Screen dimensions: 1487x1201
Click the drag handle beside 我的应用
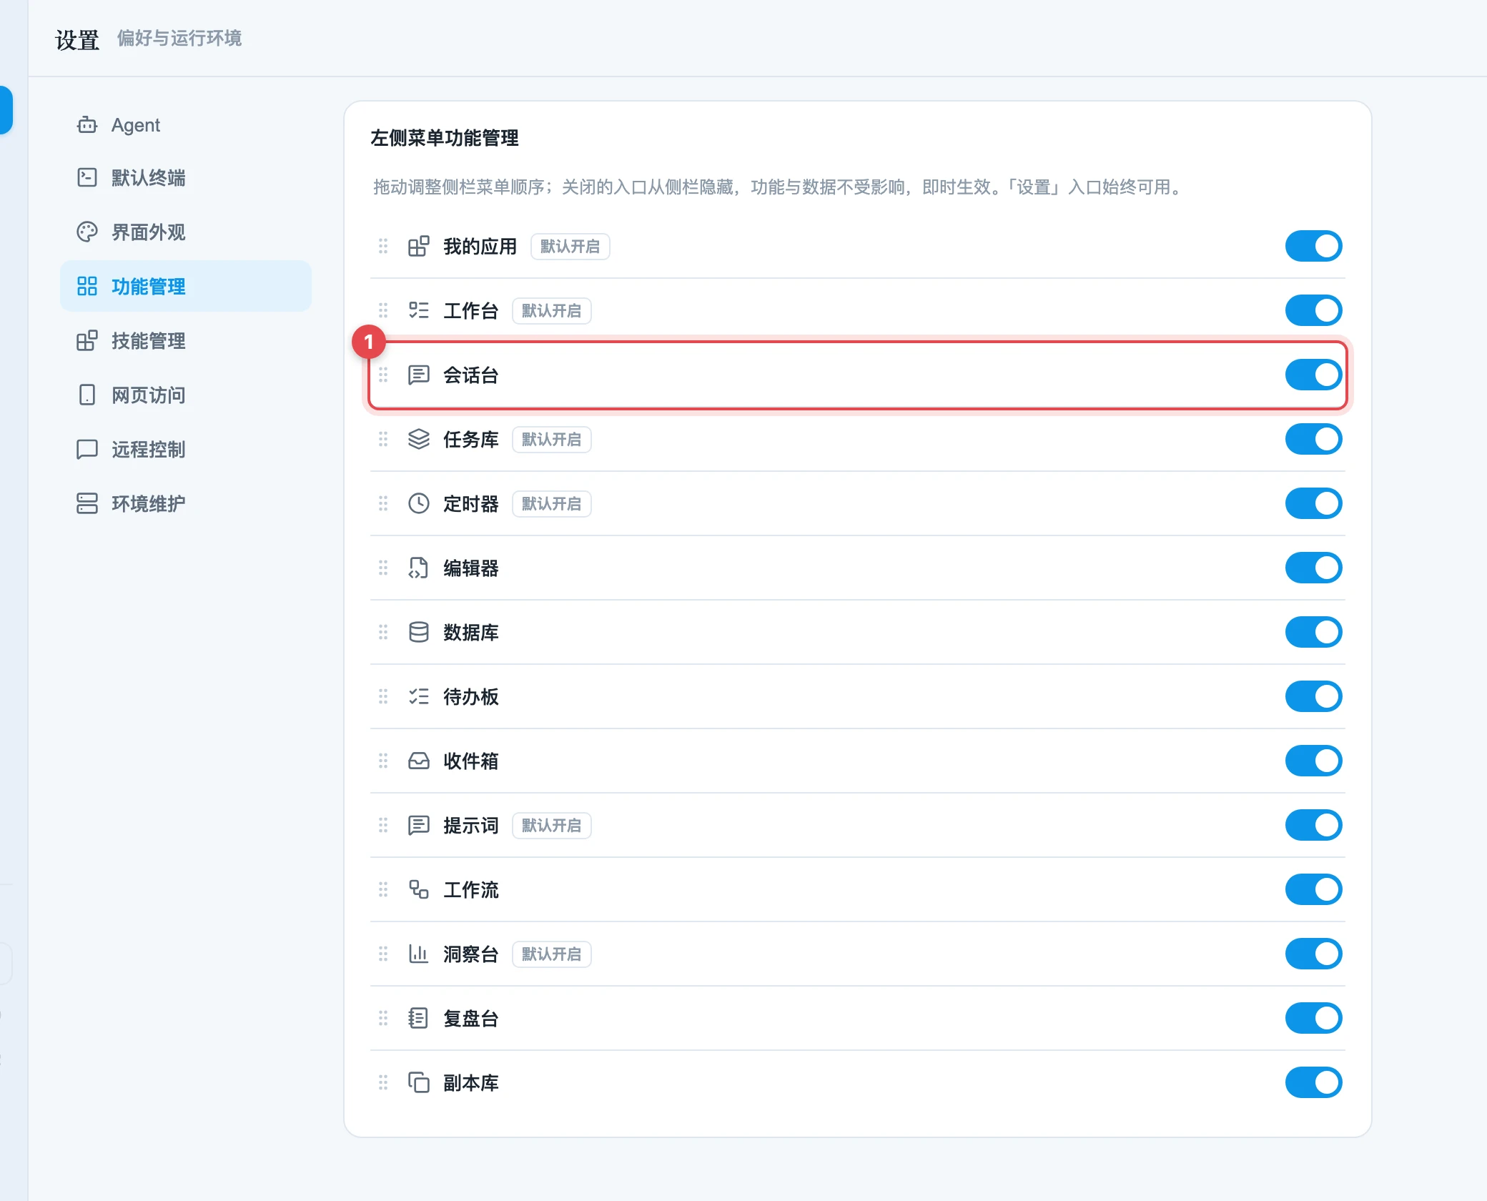(x=383, y=247)
